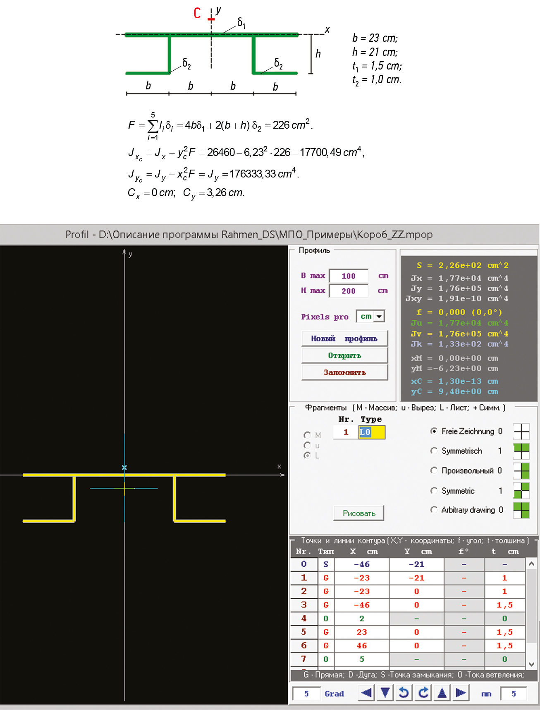This screenshot has width=540, height=710.
Task: Click the Новый профиль button
Action: [x=344, y=338]
